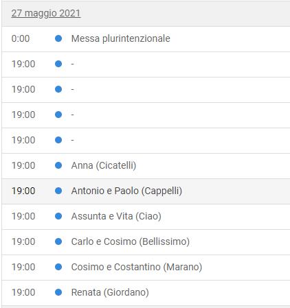The height and width of the screenshot is (308, 290).
Task: Click the blue dot beside Carlo e Cosimo (Bellissimo)
Action: coord(58,241)
